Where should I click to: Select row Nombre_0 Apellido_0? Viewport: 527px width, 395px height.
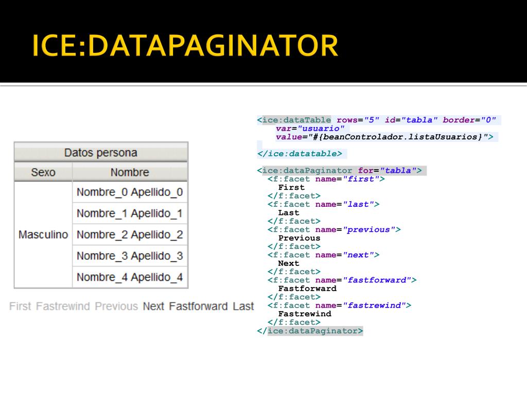[x=130, y=192]
